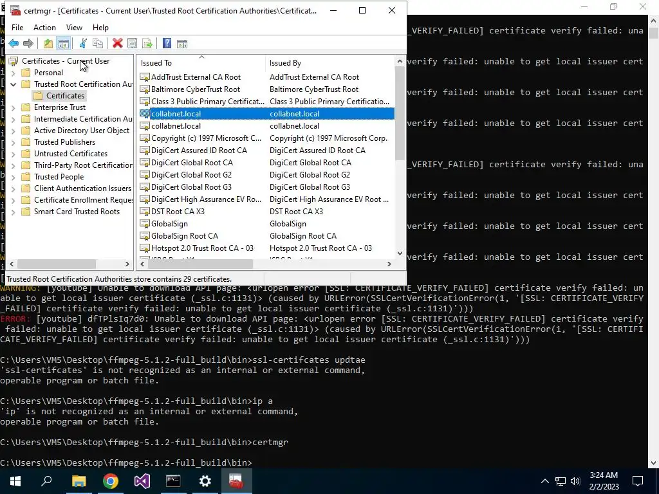
Task: Open the volume control in system tray
Action: pyautogui.click(x=575, y=481)
